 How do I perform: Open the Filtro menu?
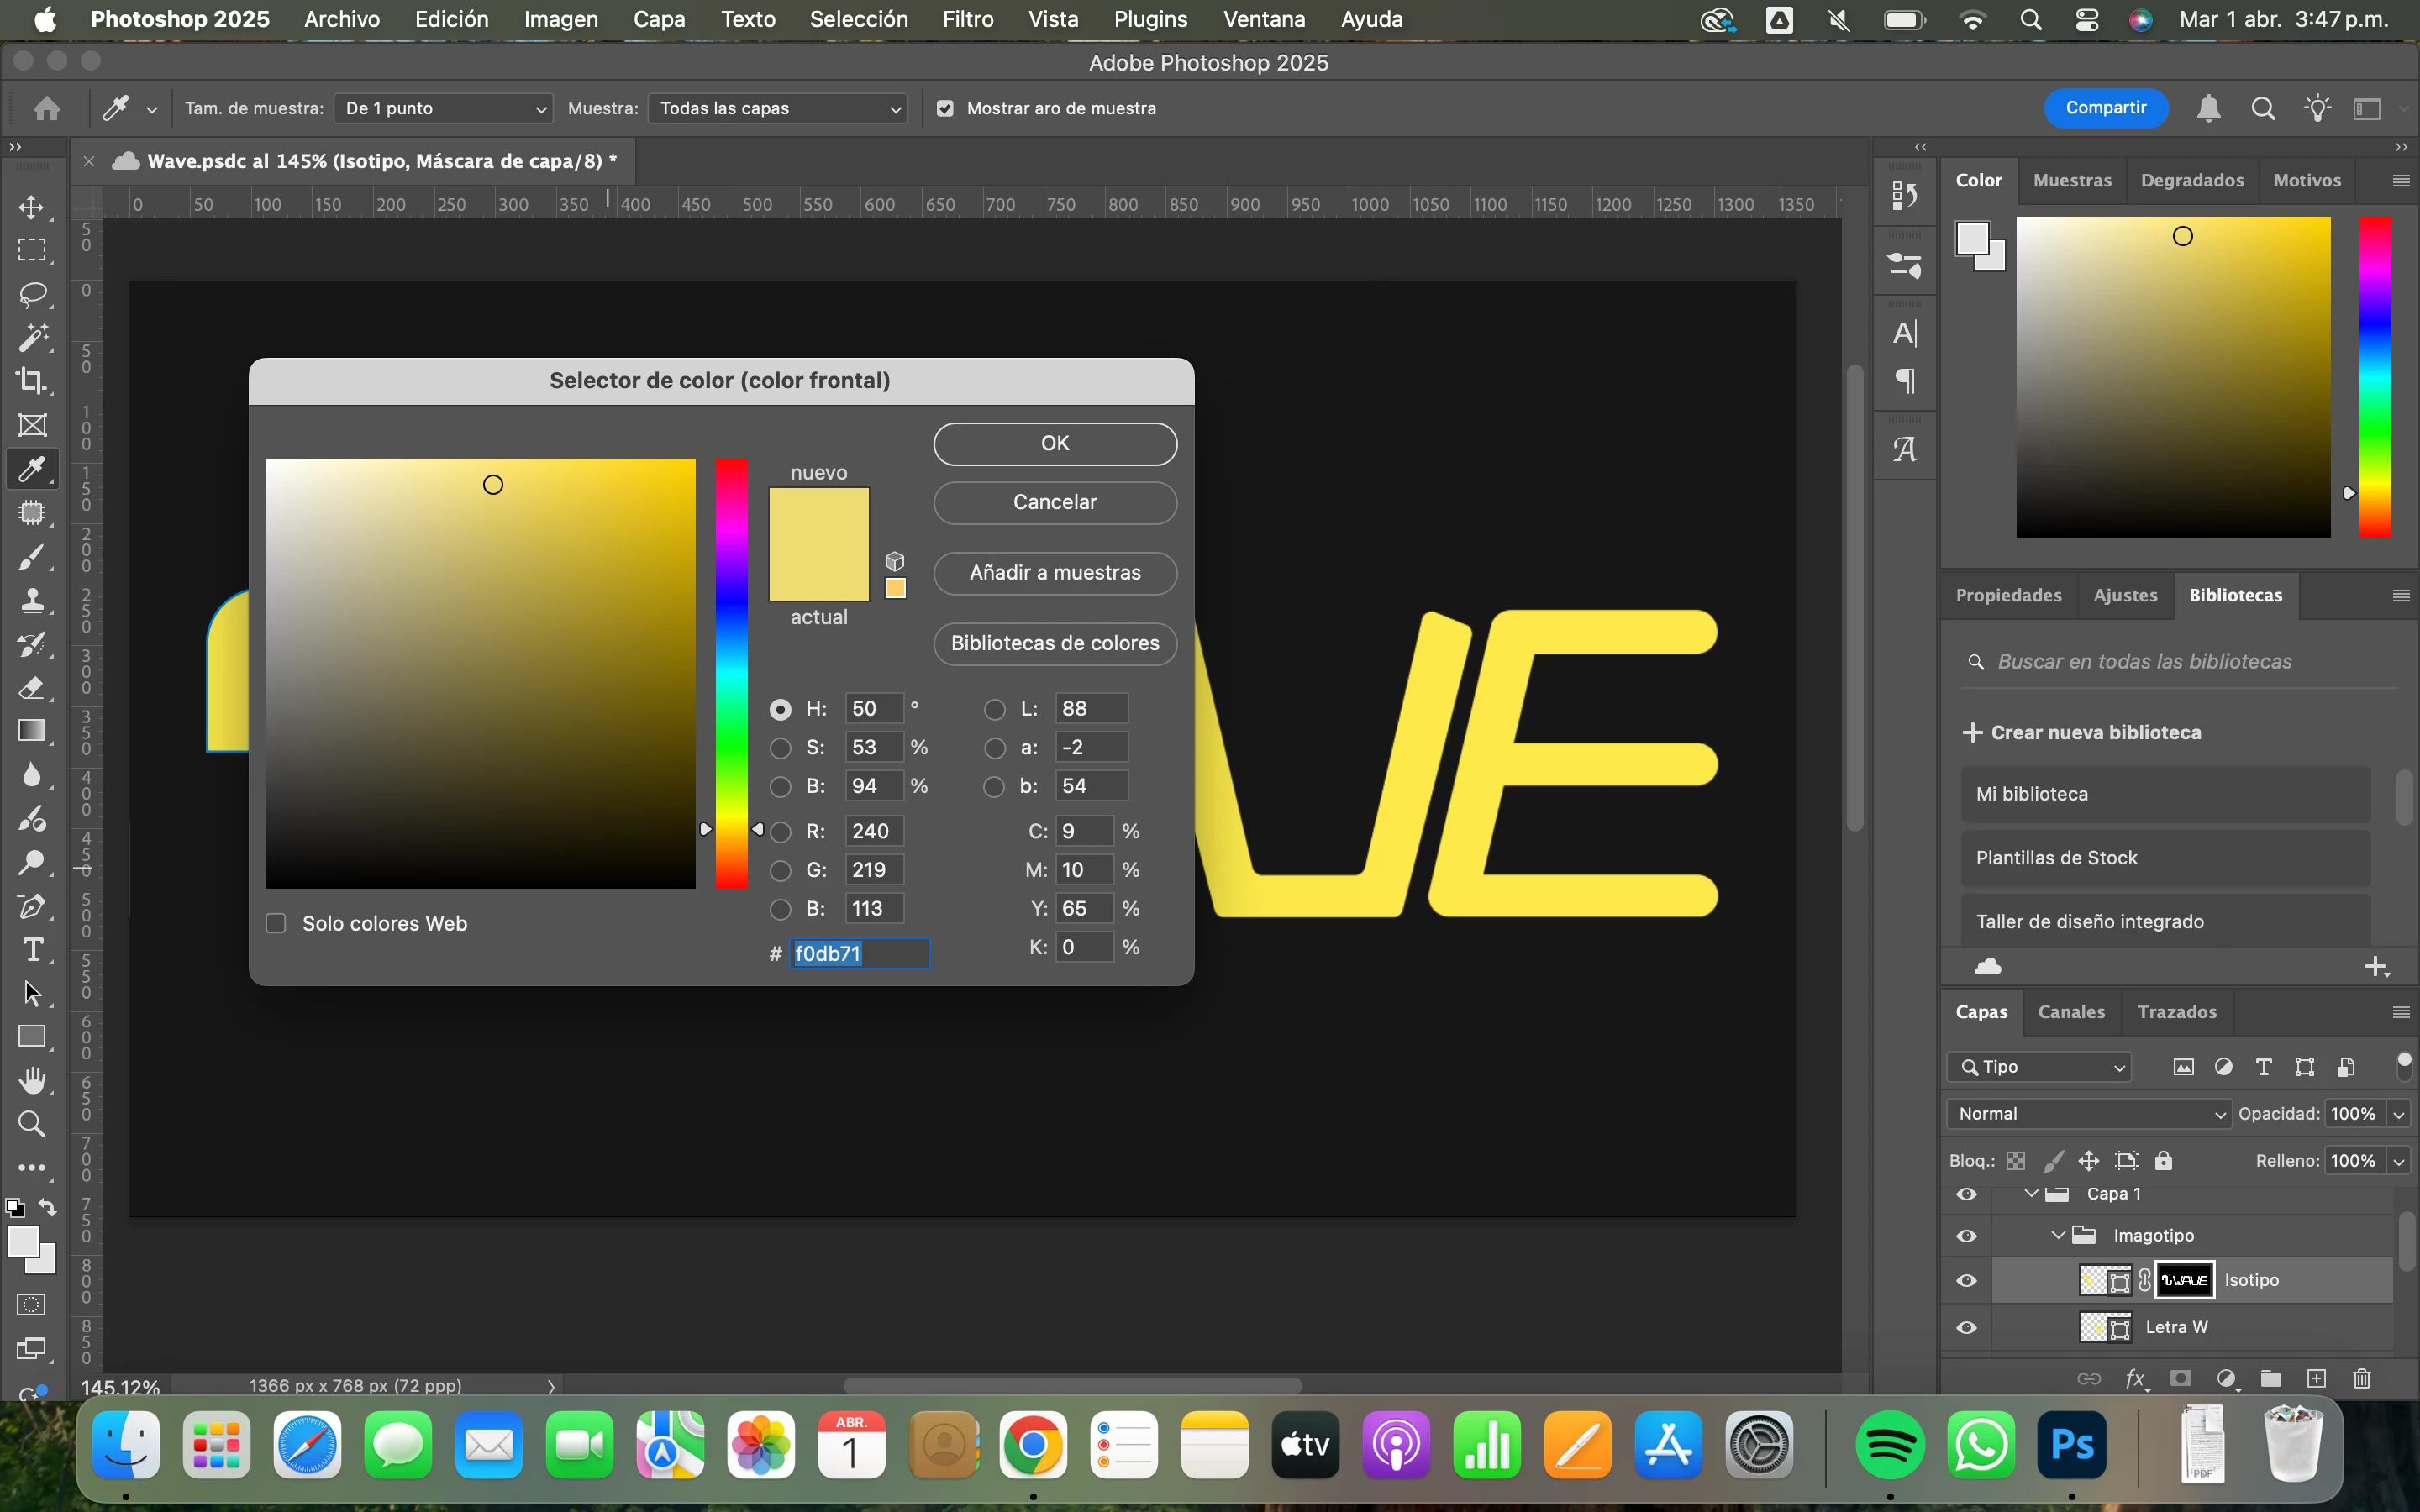pyautogui.click(x=967, y=19)
